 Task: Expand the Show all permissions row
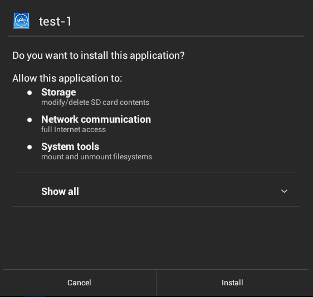pyautogui.click(x=156, y=189)
